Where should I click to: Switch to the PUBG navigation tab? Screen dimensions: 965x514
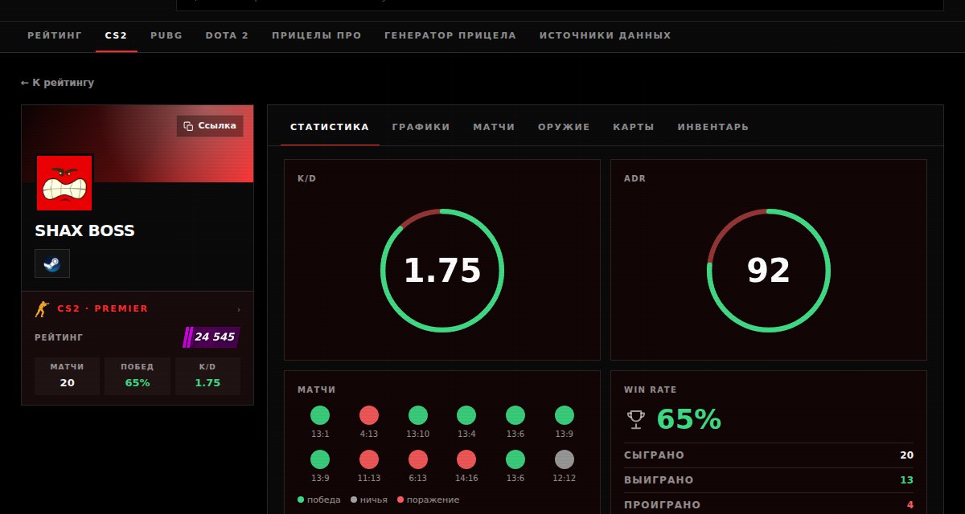[x=166, y=35]
